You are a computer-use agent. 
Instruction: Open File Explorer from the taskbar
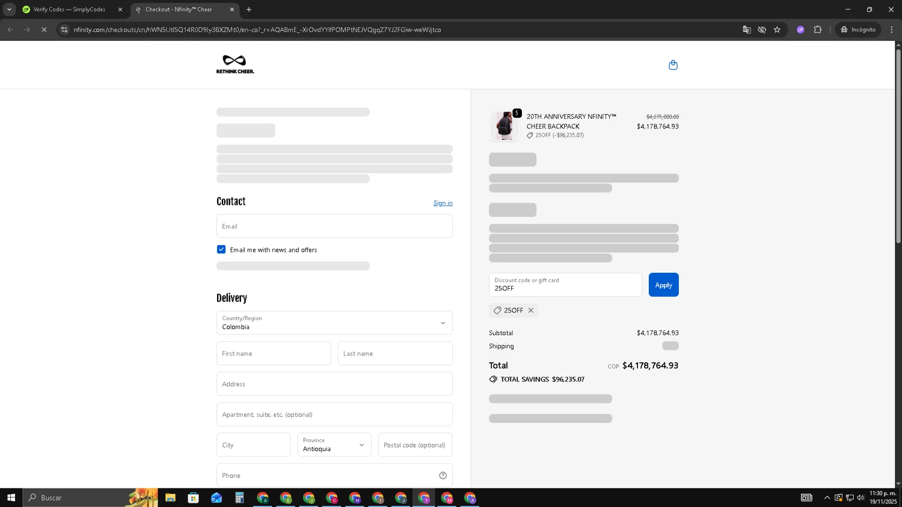pyautogui.click(x=170, y=497)
